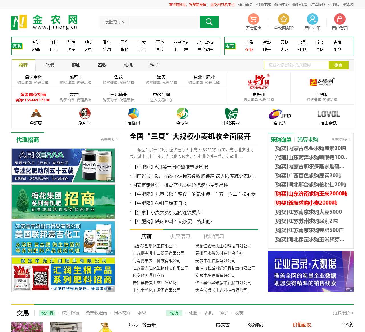Select the 中牧实业 brand icon

coord(231,113)
